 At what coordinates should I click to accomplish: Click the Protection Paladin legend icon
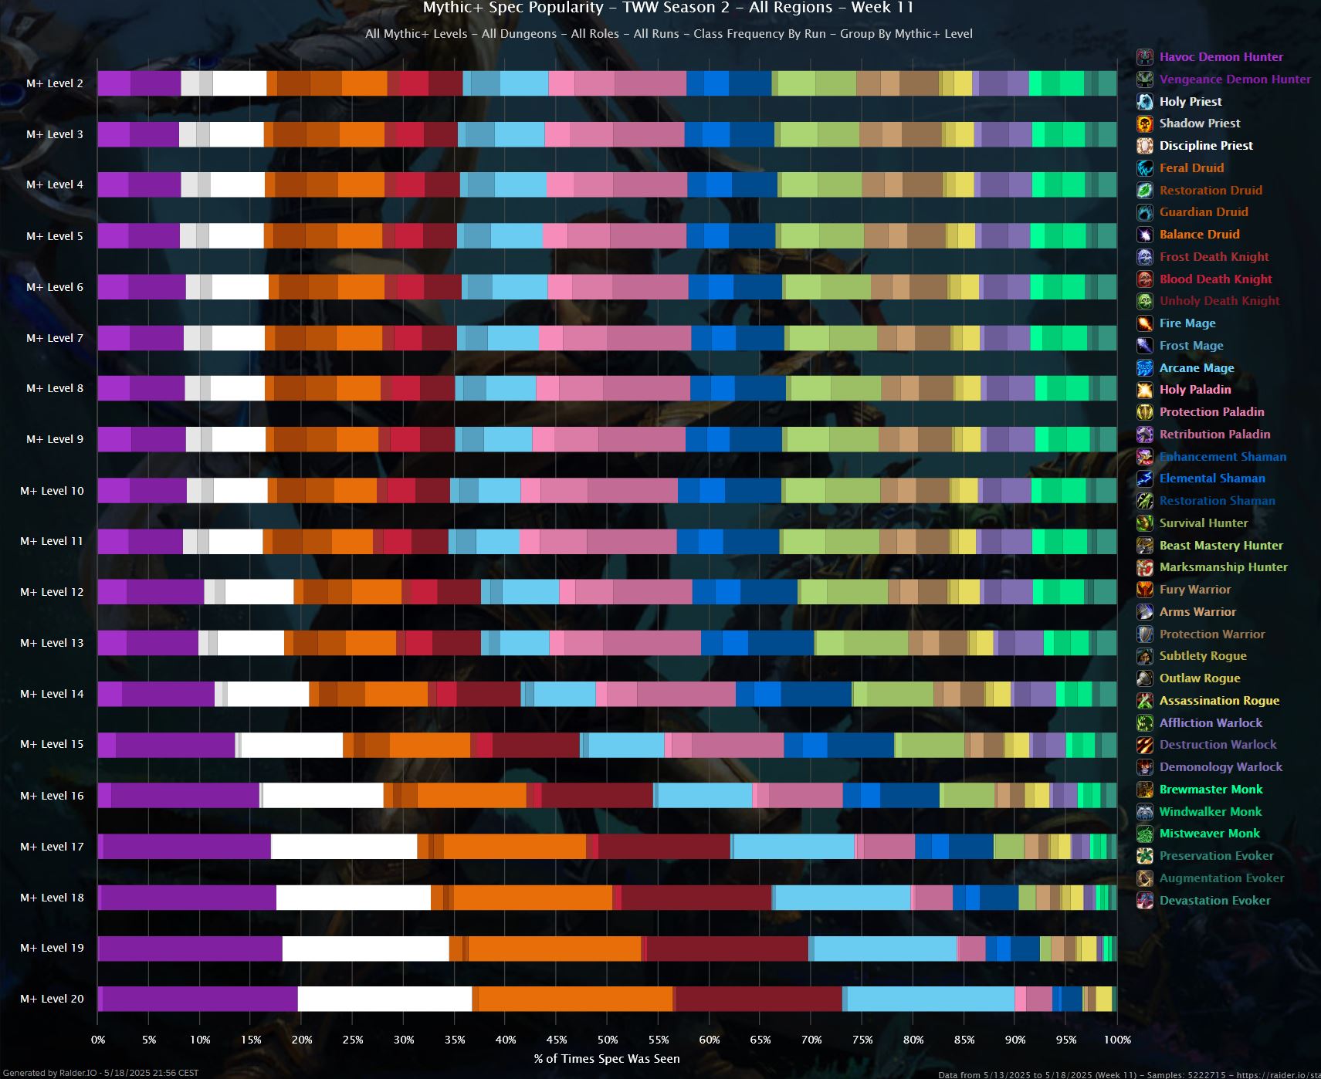point(1145,412)
